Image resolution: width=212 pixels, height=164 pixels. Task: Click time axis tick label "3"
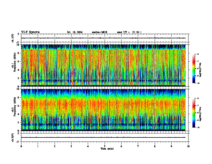71,146
